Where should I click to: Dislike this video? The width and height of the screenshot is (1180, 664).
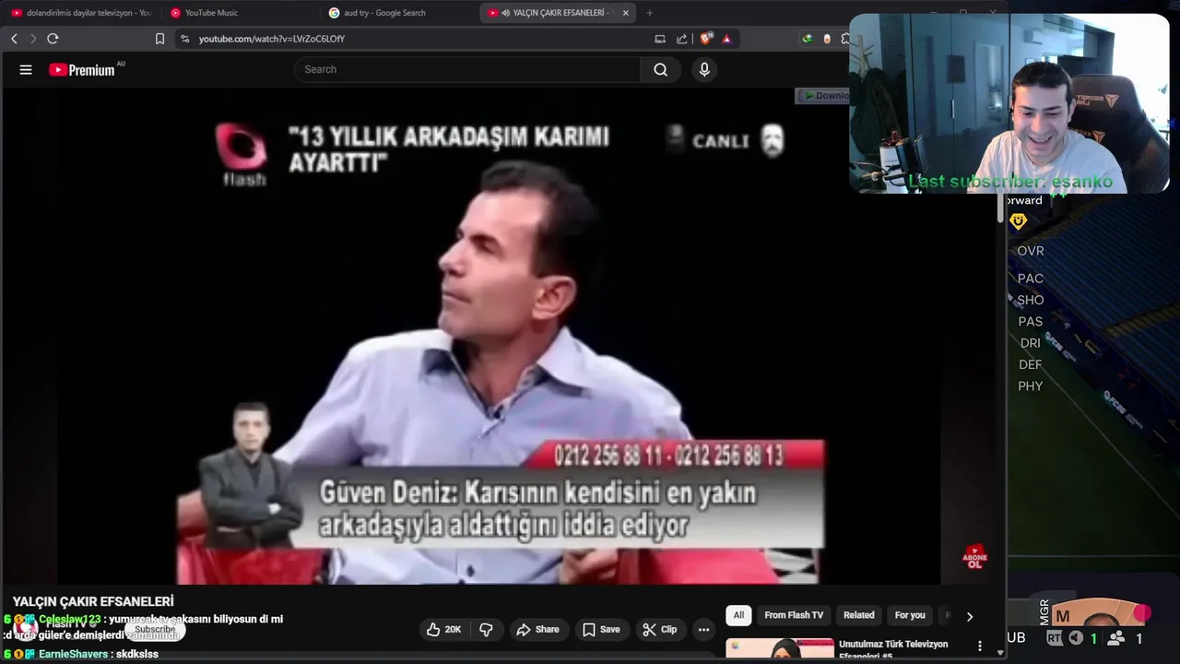[x=486, y=629]
